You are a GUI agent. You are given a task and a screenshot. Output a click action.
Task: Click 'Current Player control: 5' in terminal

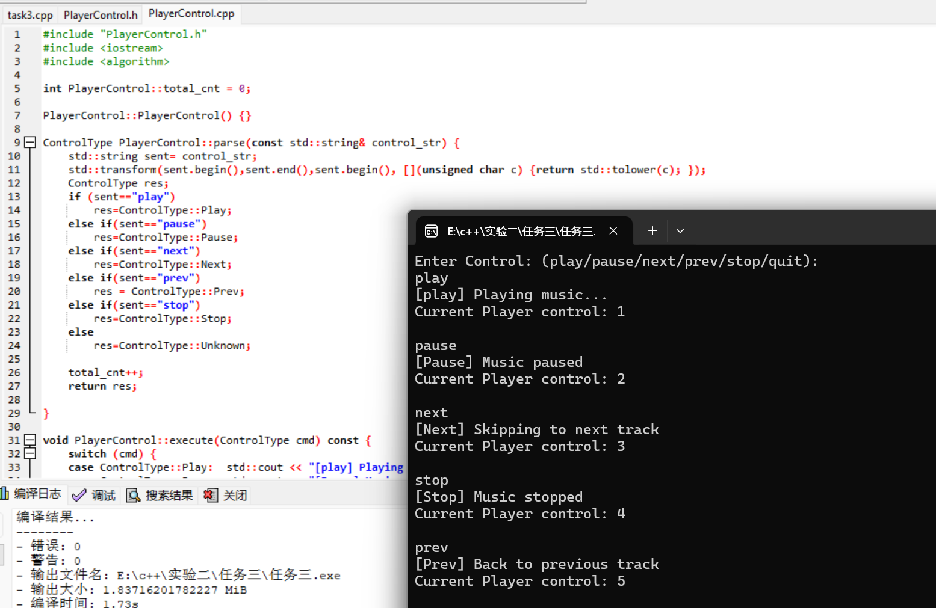point(520,581)
